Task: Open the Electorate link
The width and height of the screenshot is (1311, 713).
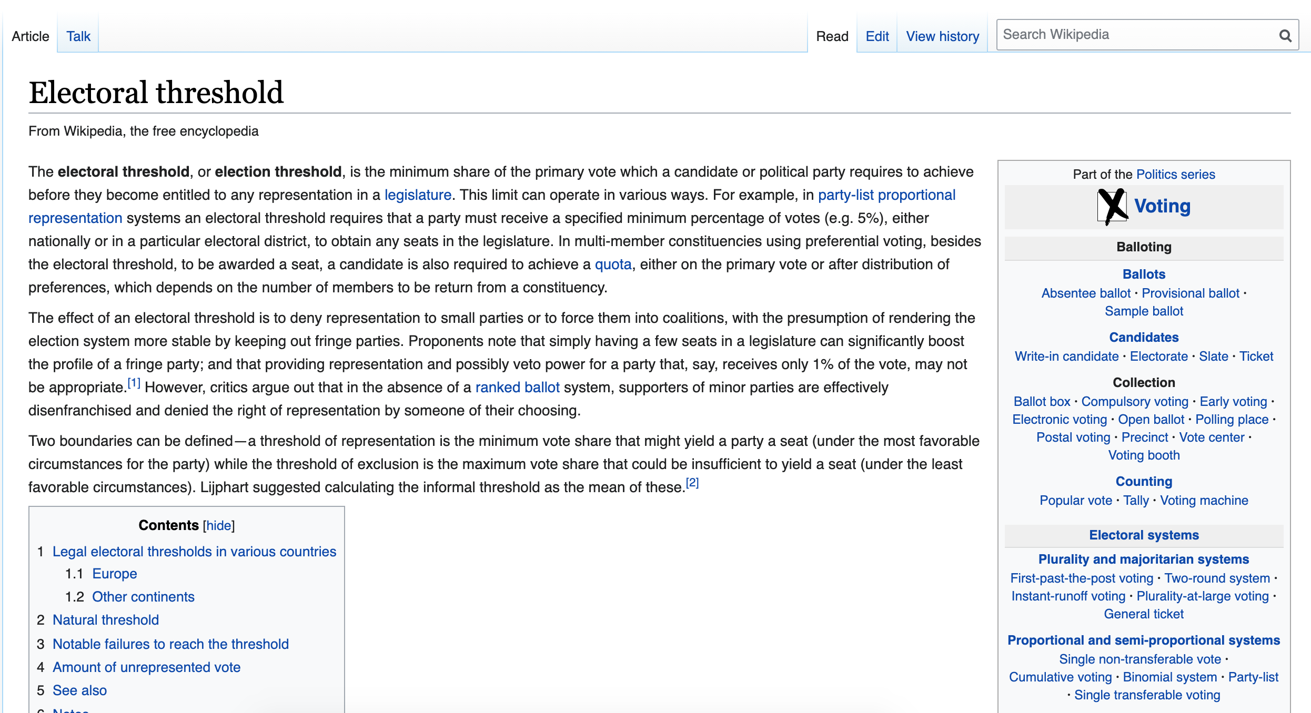Action: (x=1158, y=356)
